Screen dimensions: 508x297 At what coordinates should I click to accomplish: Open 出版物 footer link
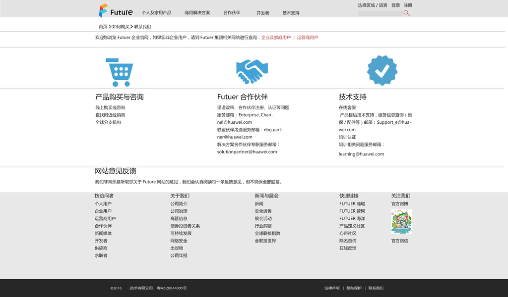[x=177, y=248]
